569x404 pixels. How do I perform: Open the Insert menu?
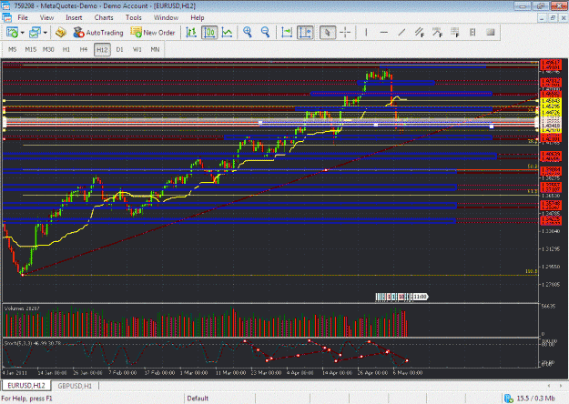pos(74,18)
